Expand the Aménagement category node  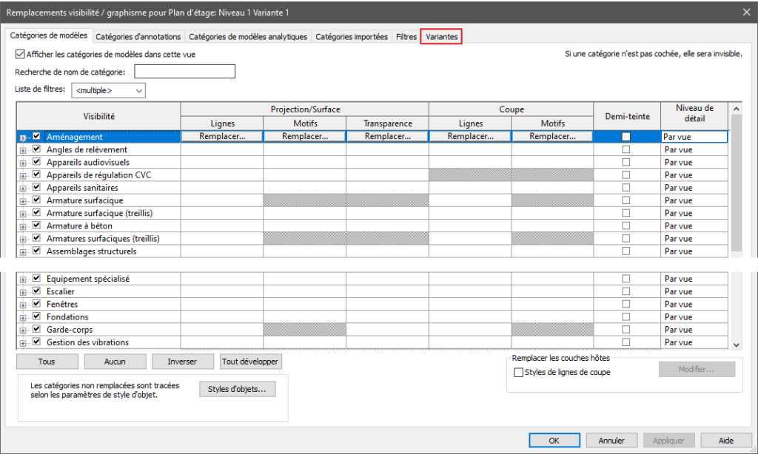pos(23,138)
